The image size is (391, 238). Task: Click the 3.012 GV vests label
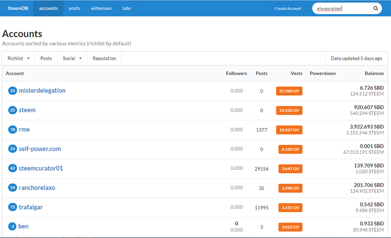pos(290,227)
